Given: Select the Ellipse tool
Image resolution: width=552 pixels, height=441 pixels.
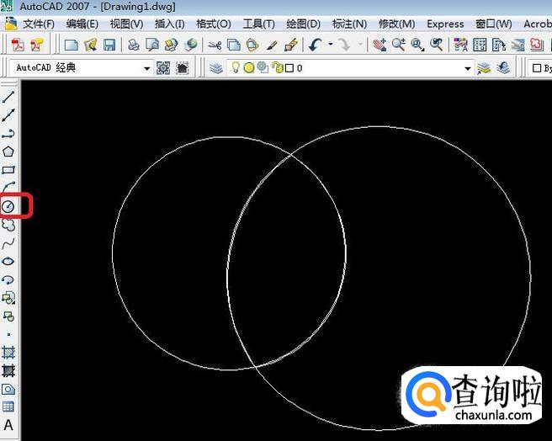Looking at the screenshot, I should (8, 261).
